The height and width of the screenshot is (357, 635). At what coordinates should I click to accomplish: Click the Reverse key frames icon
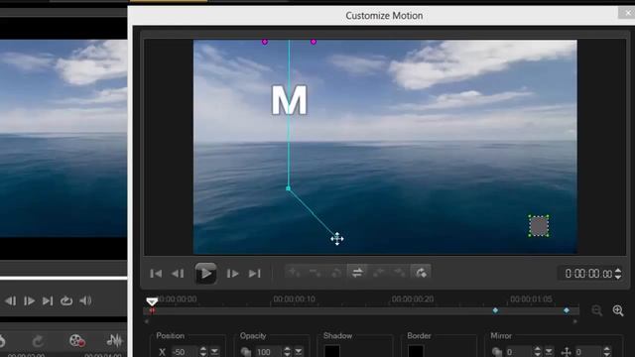pyautogui.click(x=336, y=273)
